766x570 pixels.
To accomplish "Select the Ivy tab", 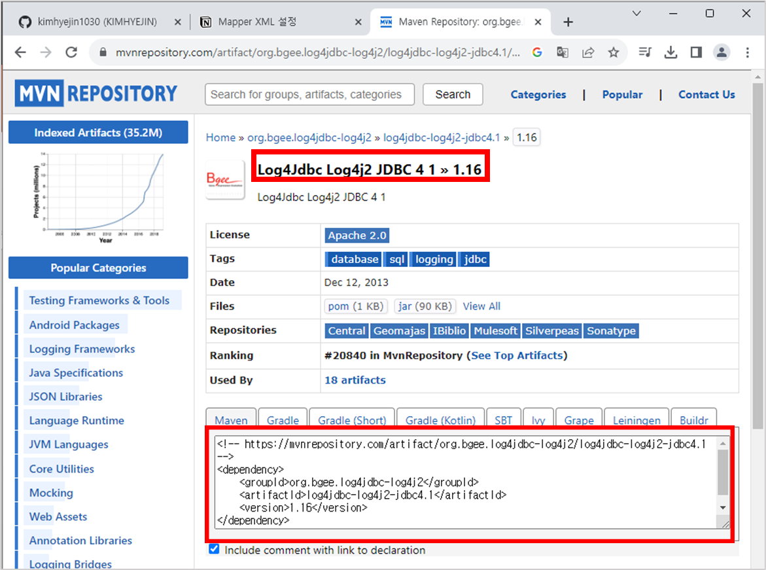I will pyautogui.click(x=538, y=419).
